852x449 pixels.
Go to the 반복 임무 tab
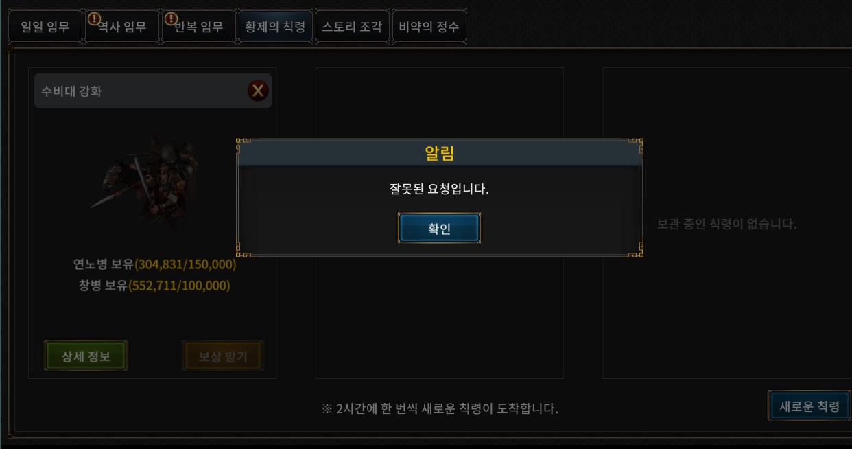click(x=199, y=27)
